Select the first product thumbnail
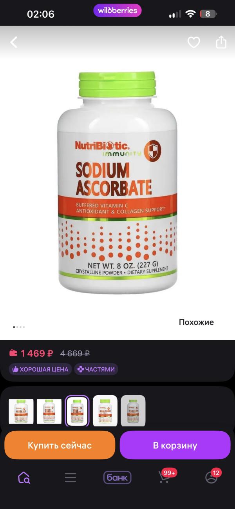 coord(21,411)
